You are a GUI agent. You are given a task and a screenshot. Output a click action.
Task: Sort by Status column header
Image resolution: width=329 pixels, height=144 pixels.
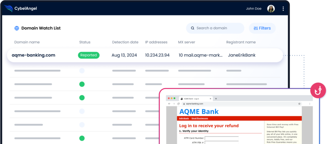point(85,42)
